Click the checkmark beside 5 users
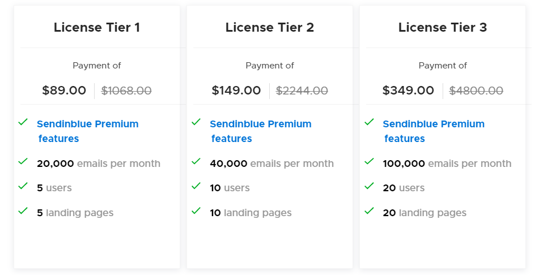Screen dimensions: 535x275 [x=23, y=186]
